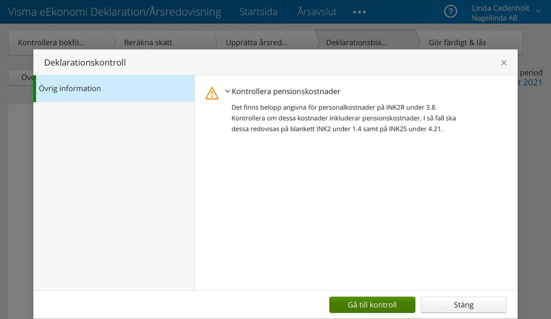The image size is (551, 319).
Task: Open the three-dot more menu
Action: [x=359, y=12]
